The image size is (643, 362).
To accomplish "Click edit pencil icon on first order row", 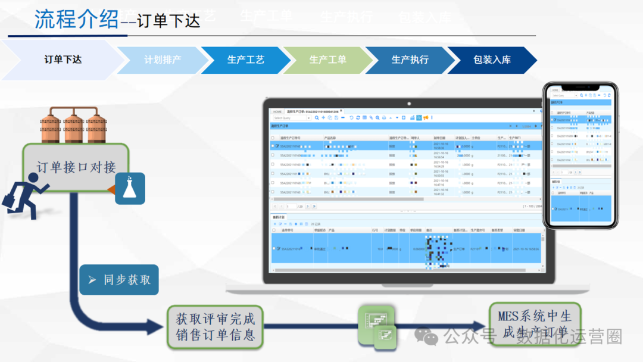I will point(277,146).
